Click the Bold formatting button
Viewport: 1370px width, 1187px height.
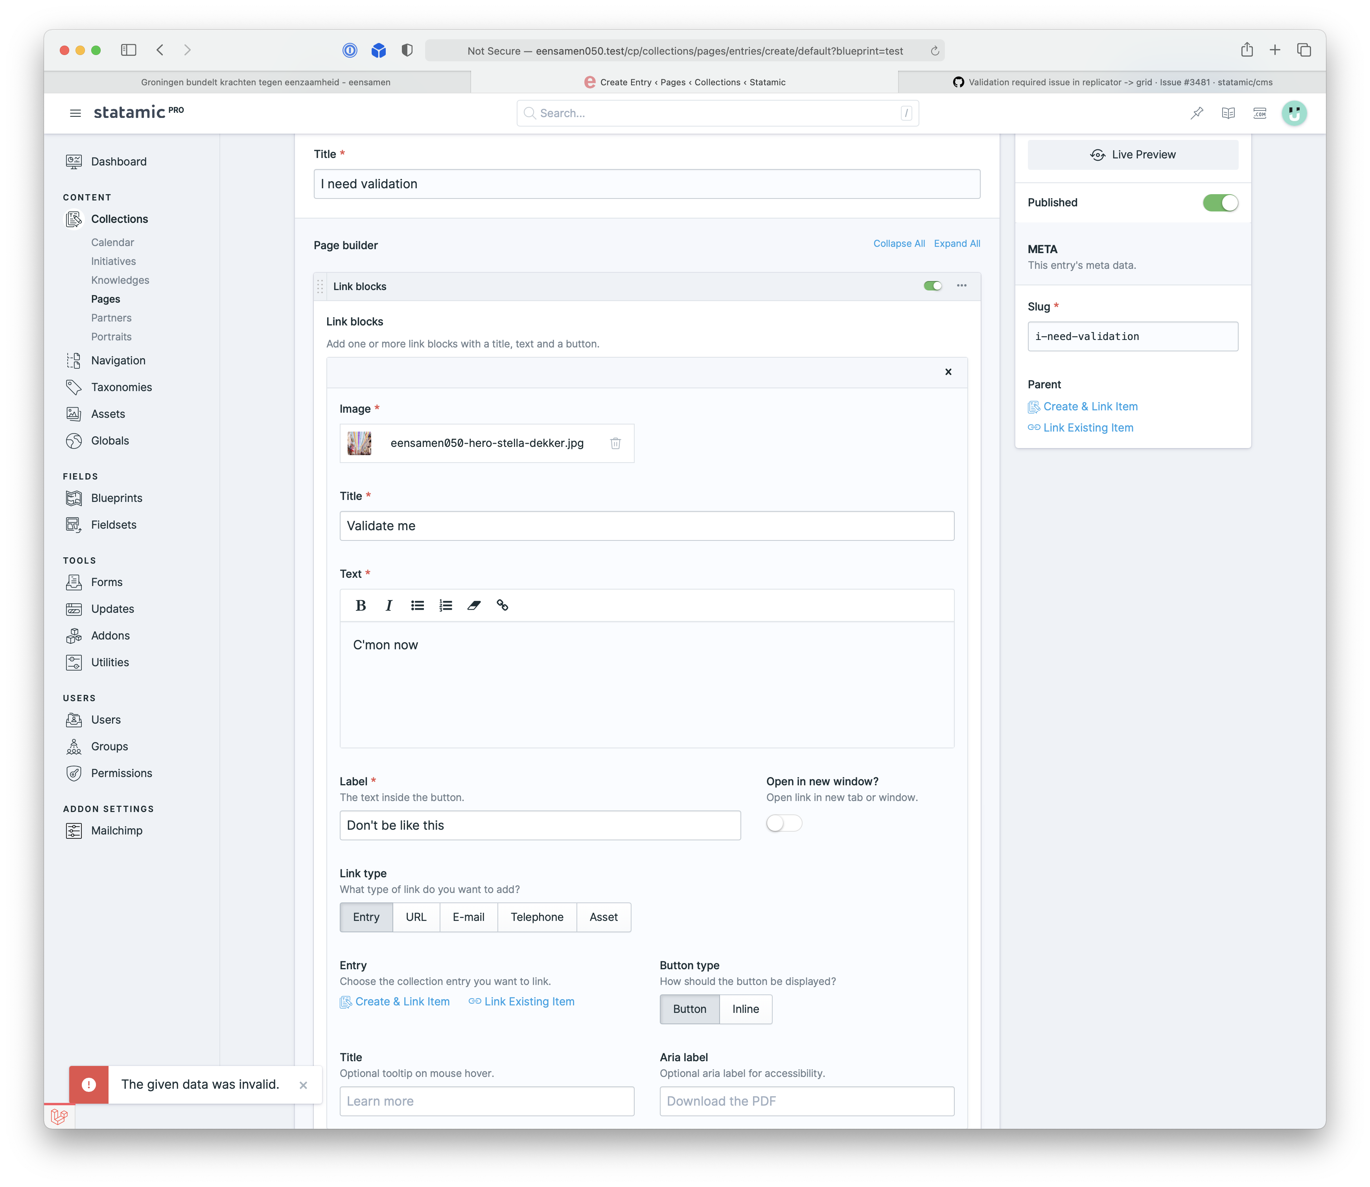pyautogui.click(x=361, y=605)
